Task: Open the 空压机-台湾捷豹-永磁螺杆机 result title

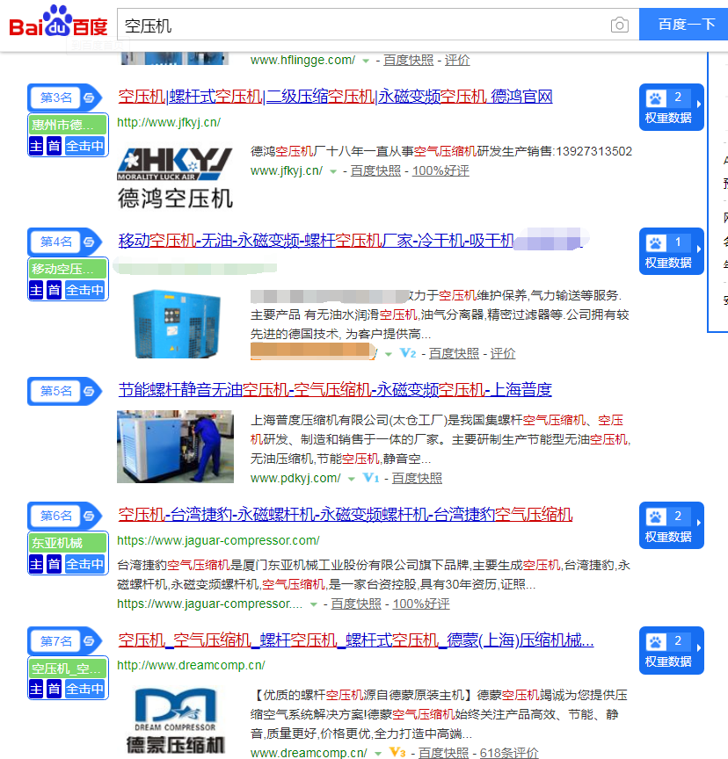Action: (346, 515)
